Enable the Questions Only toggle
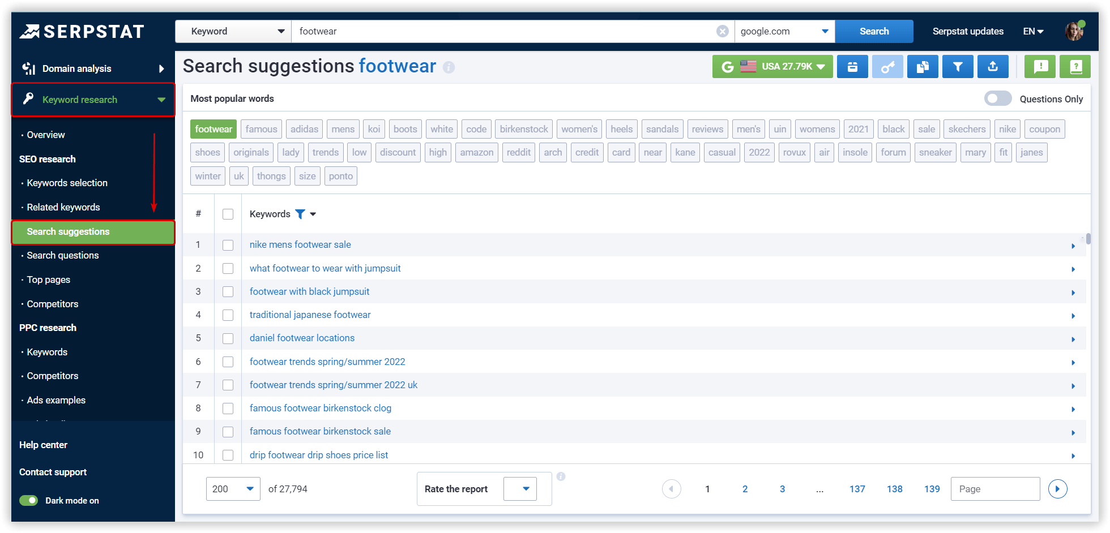Screen dimensions: 1110x533 997,98
